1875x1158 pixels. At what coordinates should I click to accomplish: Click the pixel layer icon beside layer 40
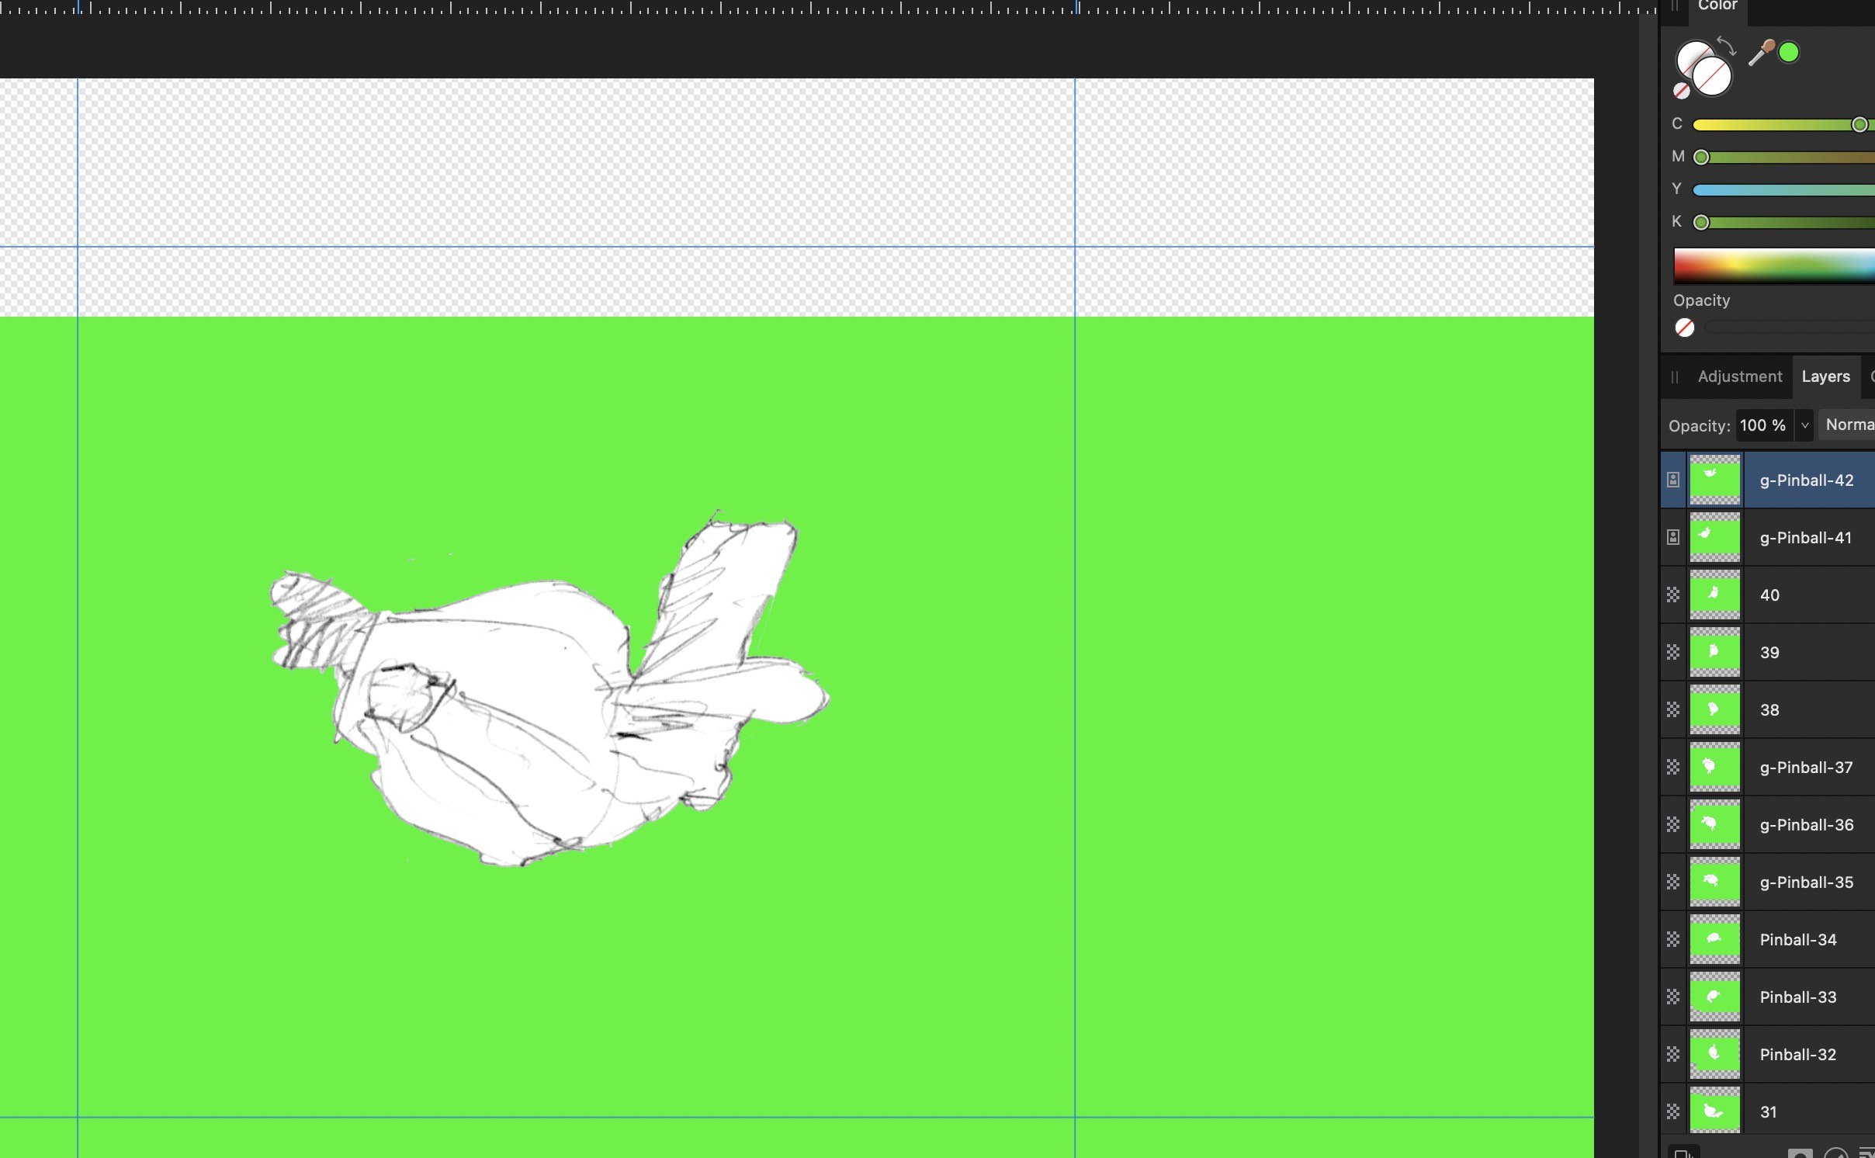click(x=1673, y=595)
